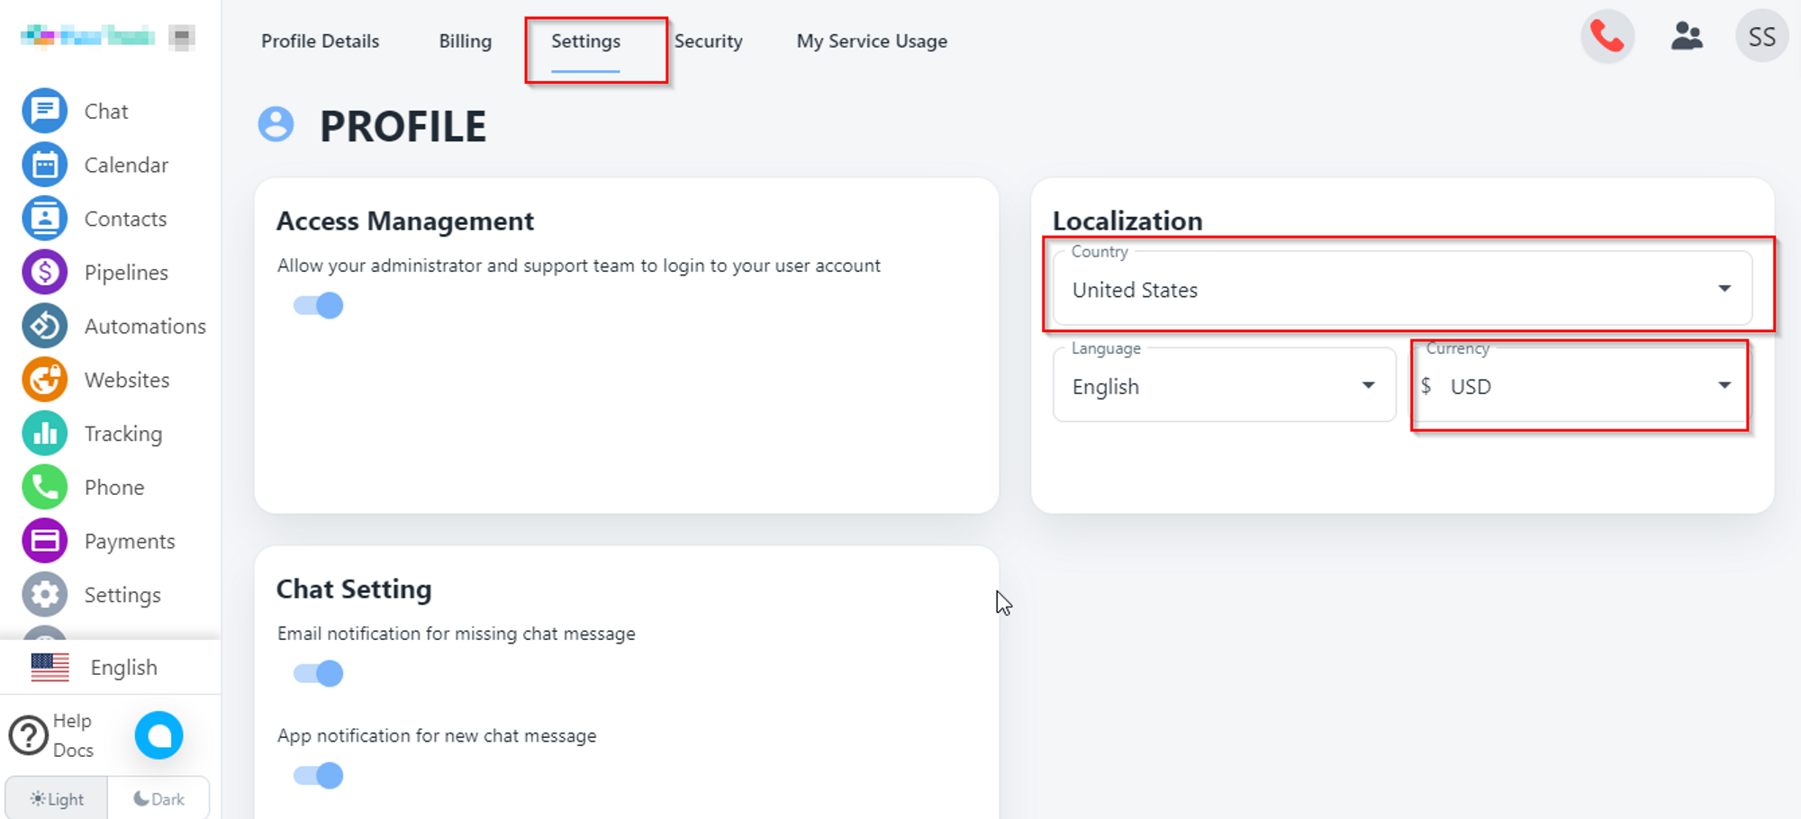Turn off app notification for new chat
Screen dimensions: 1801x819
click(319, 775)
